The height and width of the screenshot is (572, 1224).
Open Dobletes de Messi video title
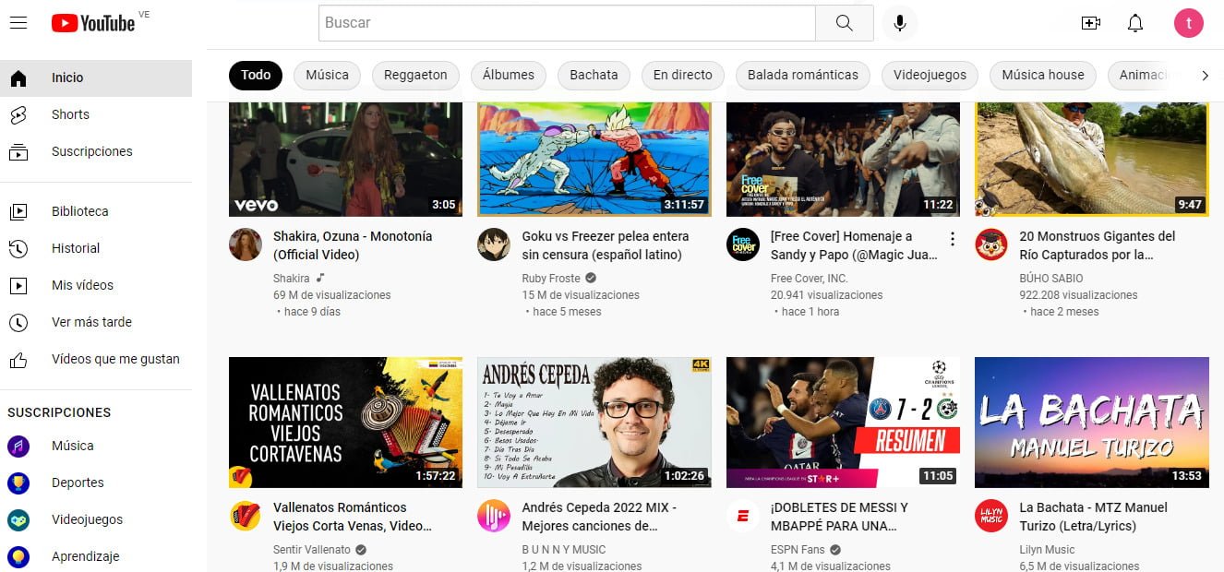[839, 517]
